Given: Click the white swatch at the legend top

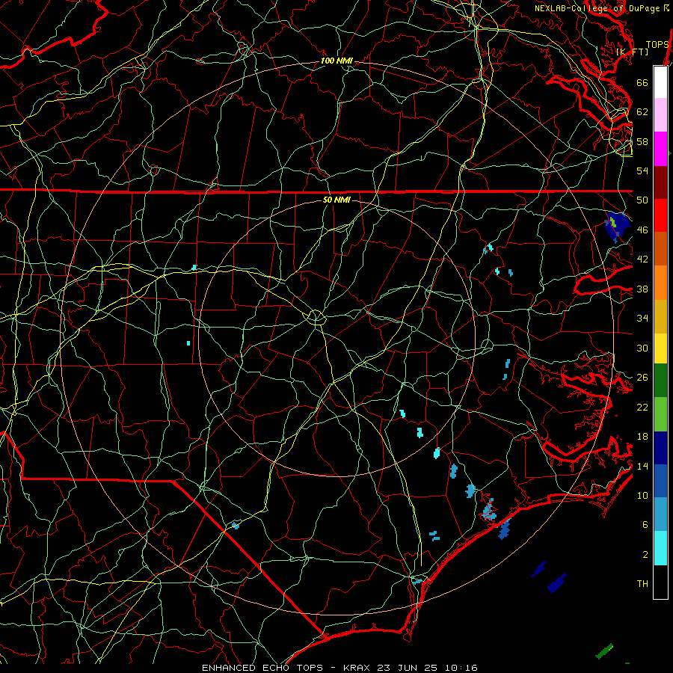Looking at the screenshot, I should point(660,82).
